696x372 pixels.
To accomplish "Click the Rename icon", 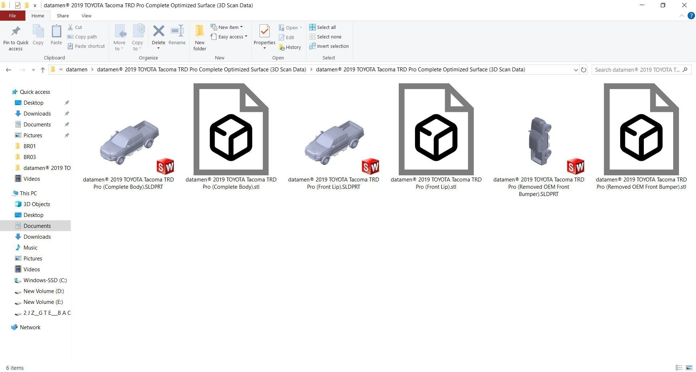I will point(177,31).
